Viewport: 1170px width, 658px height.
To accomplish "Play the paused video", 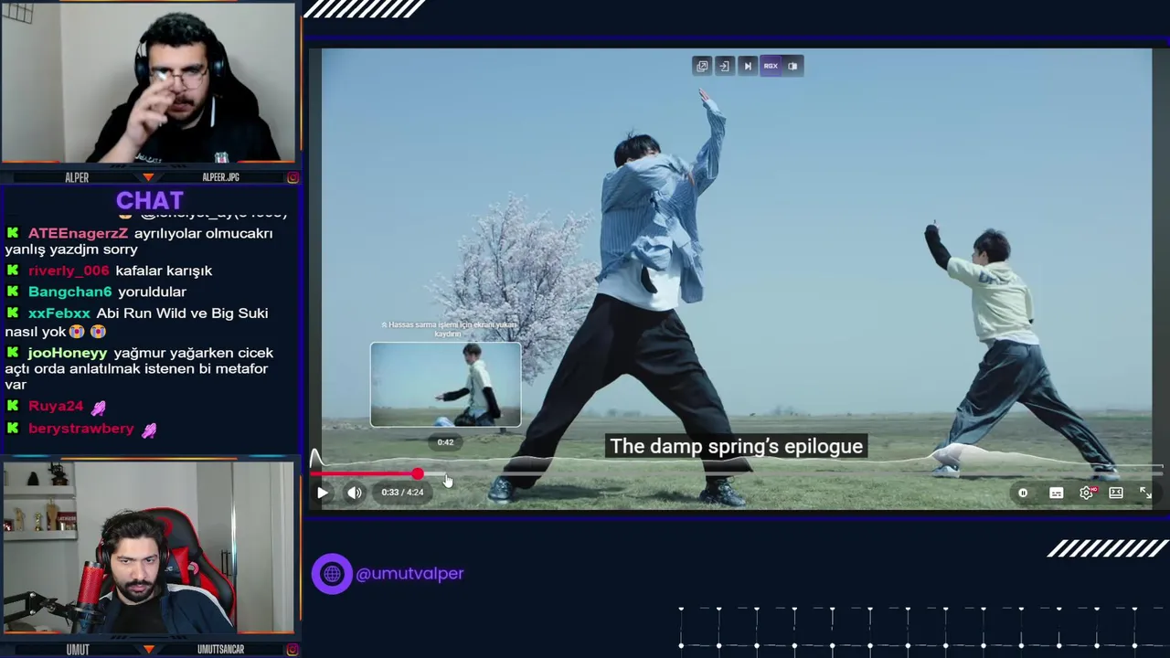I will pyautogui.click(x=323, y=493).
